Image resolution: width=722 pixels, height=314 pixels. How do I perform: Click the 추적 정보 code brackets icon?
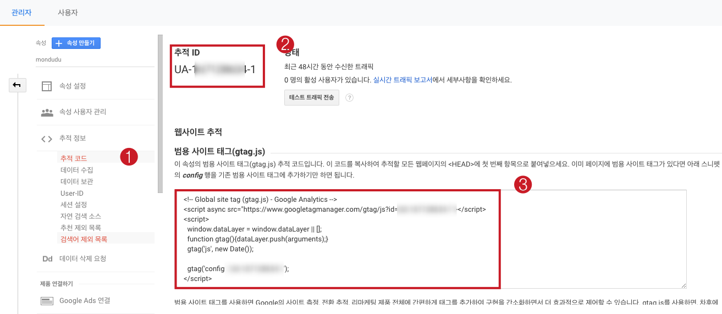click(47, 138)
